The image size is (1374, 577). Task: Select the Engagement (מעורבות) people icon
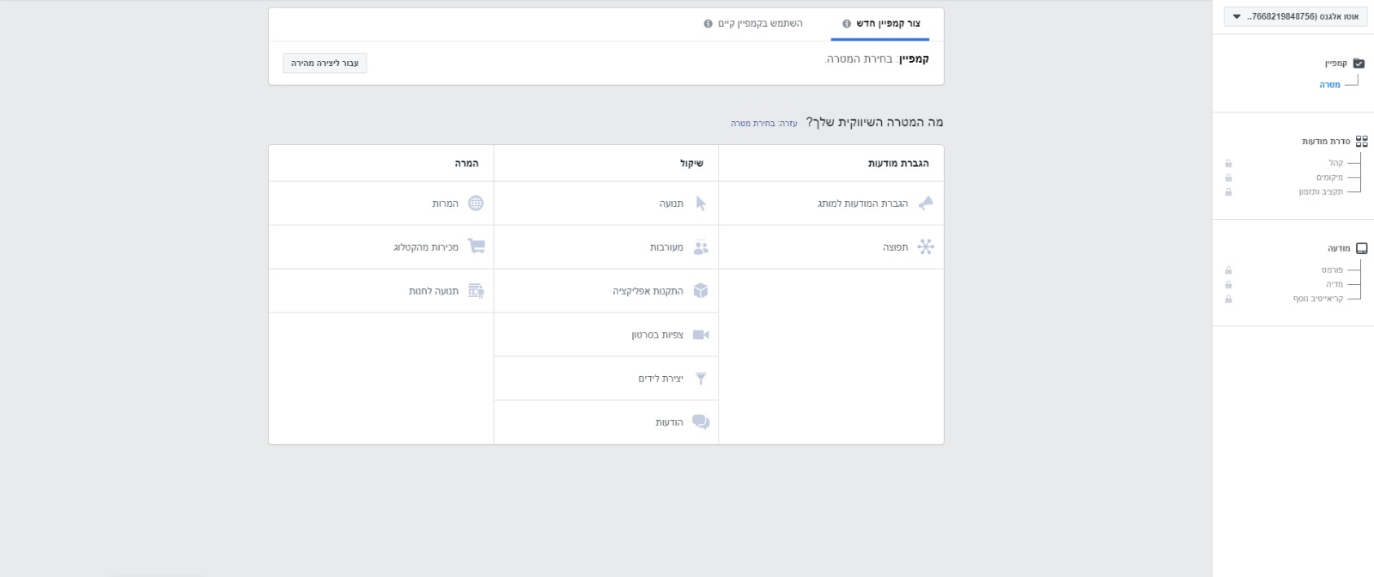click(701, 247)
